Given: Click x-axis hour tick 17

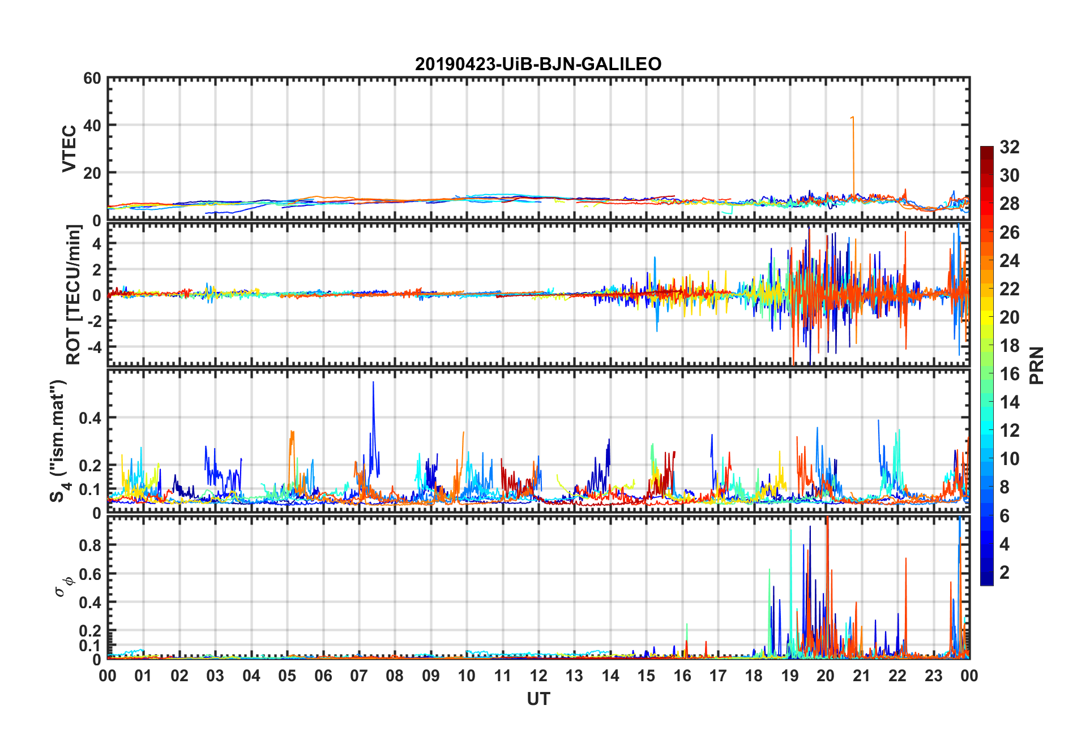Looking at the screenshot, I should point(718,676).
